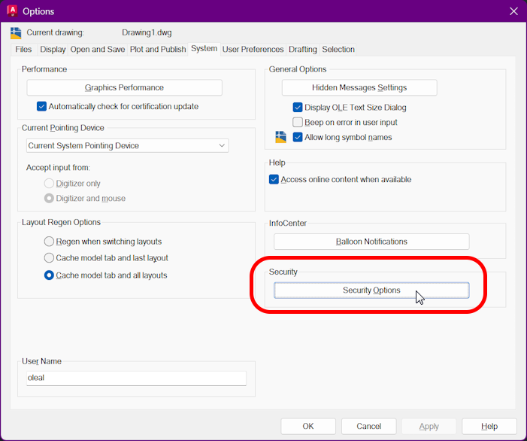Click the Security Options button
The width and height of the screenshot is (527, 441).
[371, 290]
